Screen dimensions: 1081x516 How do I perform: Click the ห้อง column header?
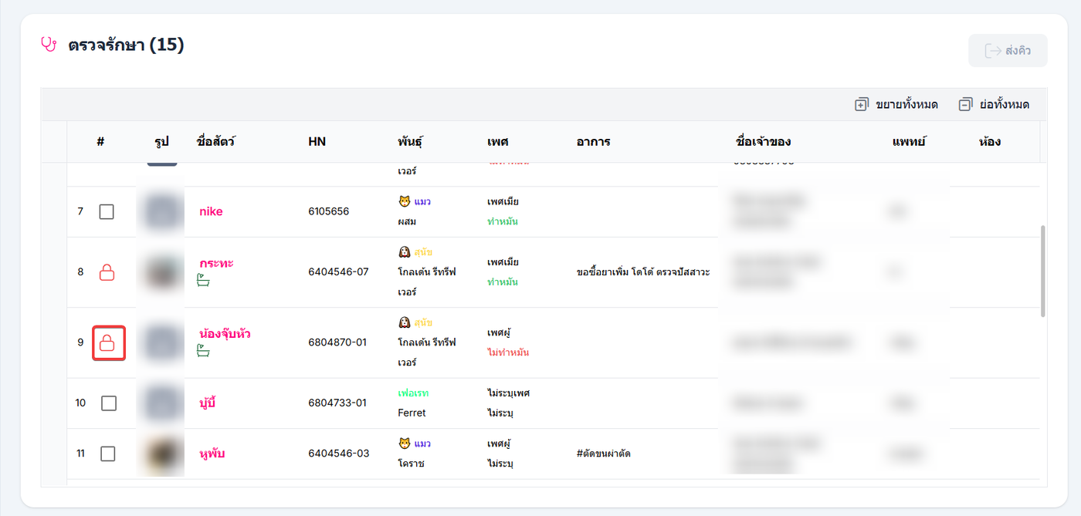[989, 142]
